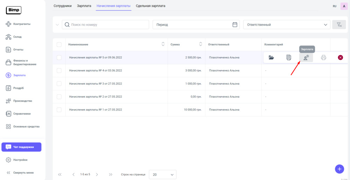Delete accrual № 5 with the red X icon
The image size is (350, 180).
[340, 58]
